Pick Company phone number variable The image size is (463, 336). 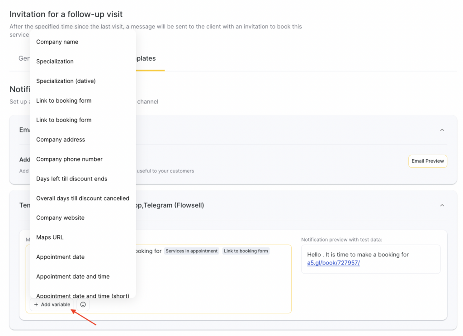69,159
